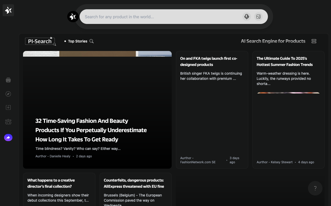Click the top-left app logo icon
This screenshot has height=206, width=331.
point(8,10)
